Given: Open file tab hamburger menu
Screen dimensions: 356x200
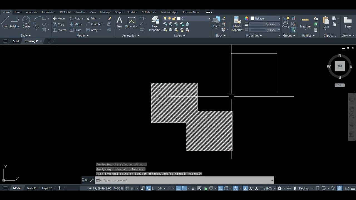Looking at the screenshot, I should point(5,41).
